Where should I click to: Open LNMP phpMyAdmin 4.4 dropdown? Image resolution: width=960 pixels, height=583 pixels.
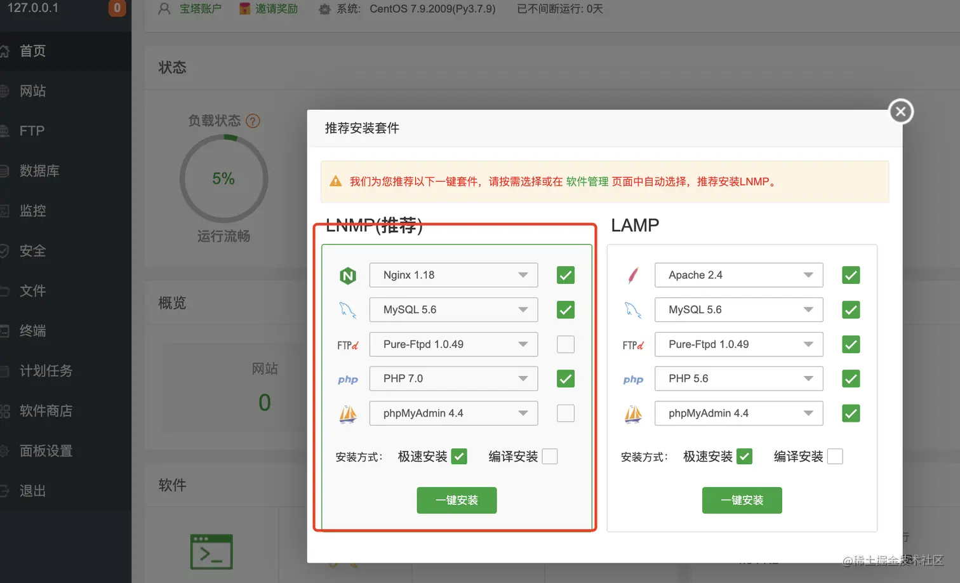453,413
